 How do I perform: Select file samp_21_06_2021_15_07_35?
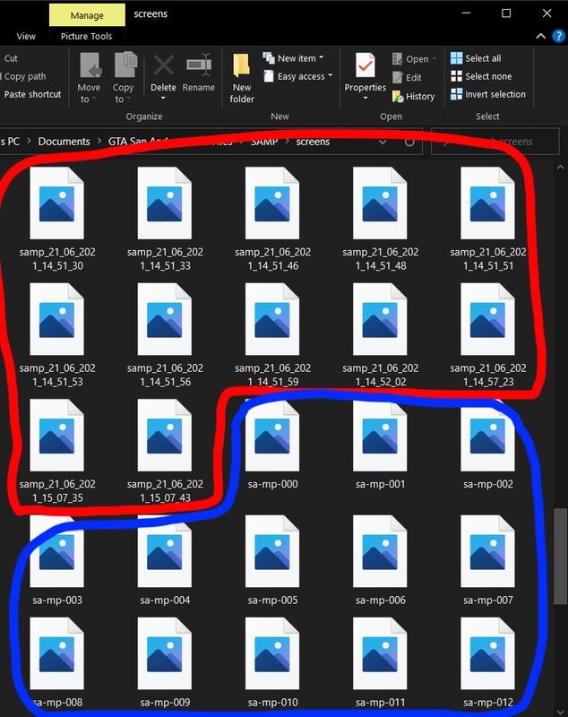[57, 451]
